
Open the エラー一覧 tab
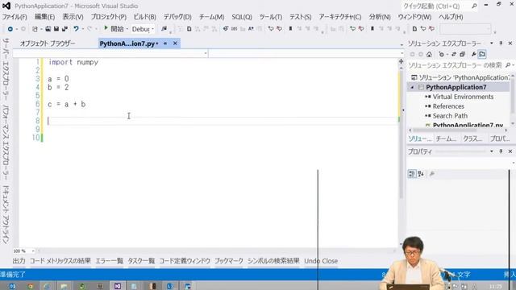point(109,261)
